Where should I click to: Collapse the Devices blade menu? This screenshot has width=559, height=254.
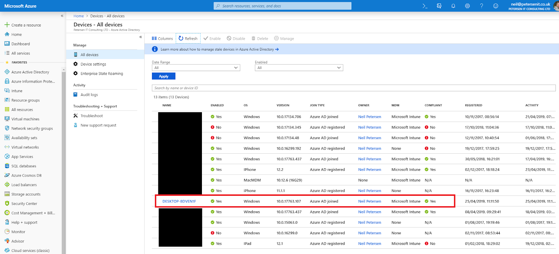pyautogui.click(x=141, y=37)
